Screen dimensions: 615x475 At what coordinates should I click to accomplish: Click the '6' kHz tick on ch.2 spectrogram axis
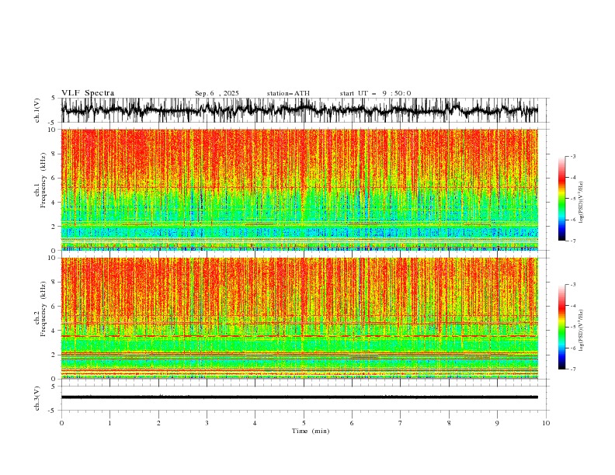[54, 307]
